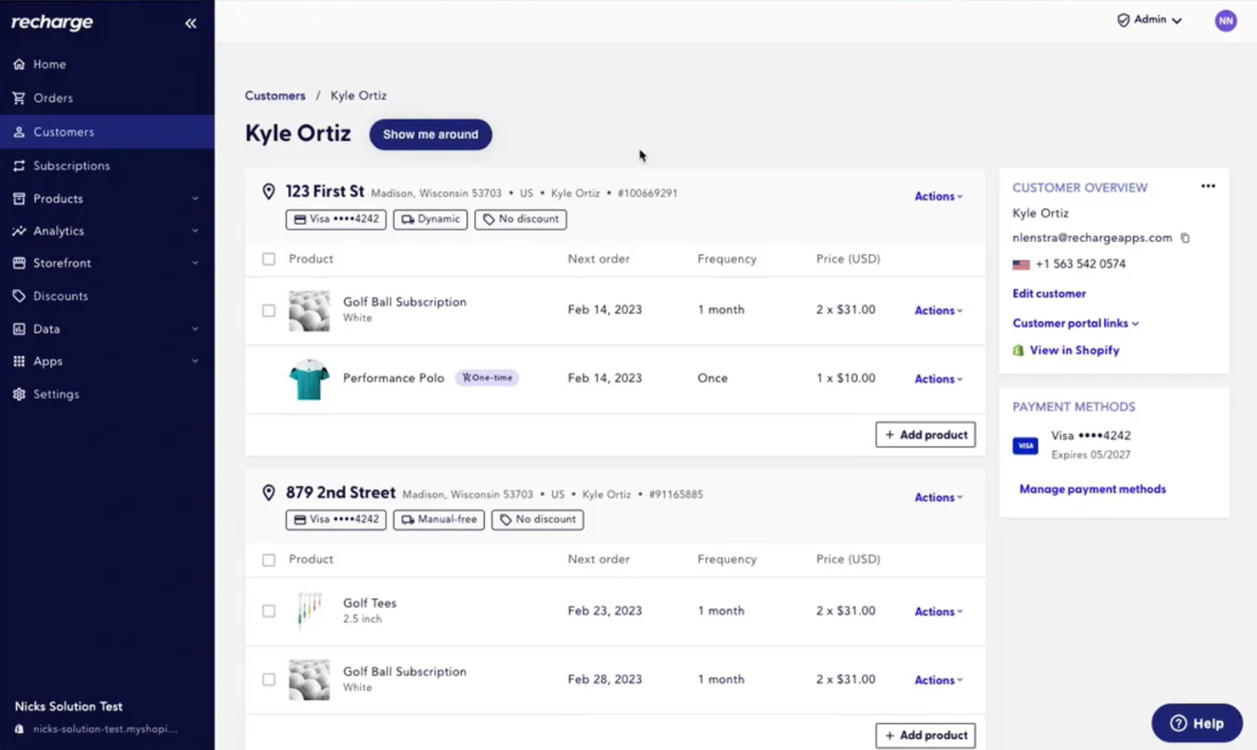Copy the customer email using the copy icon
Viewport: 1257px width, 750px height.
coord(1186,239)
